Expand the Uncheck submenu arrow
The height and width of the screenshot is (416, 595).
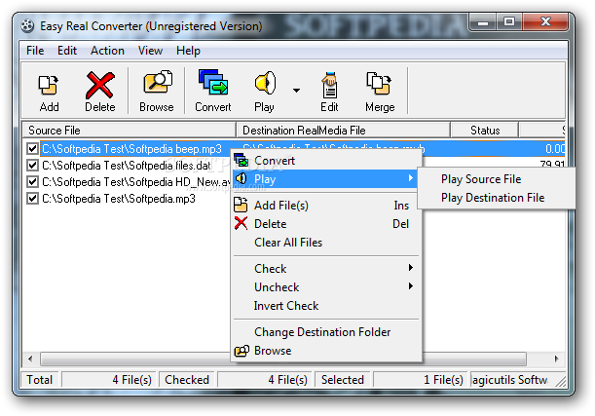coord(411,285)
